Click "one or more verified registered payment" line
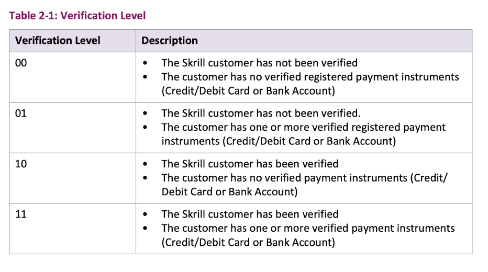488x272 pixels. 304,127
